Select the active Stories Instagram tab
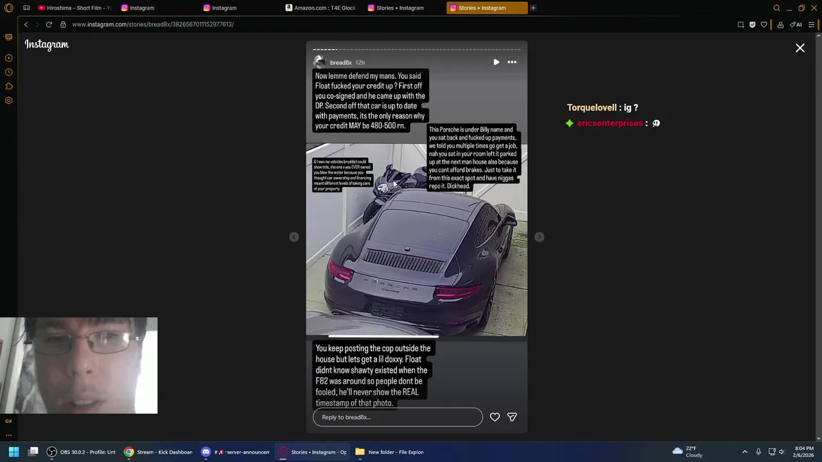 487,8
